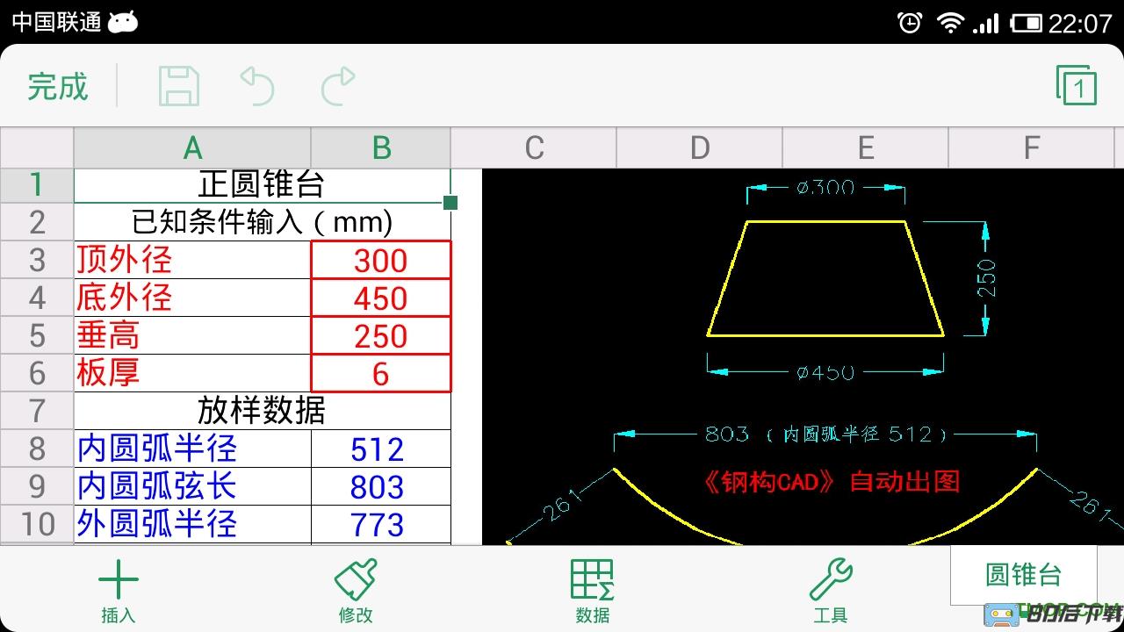Open the 工具 (Tools) wrench icon
This screenshot has width=1124, height=632.
(x=830, y=590)
